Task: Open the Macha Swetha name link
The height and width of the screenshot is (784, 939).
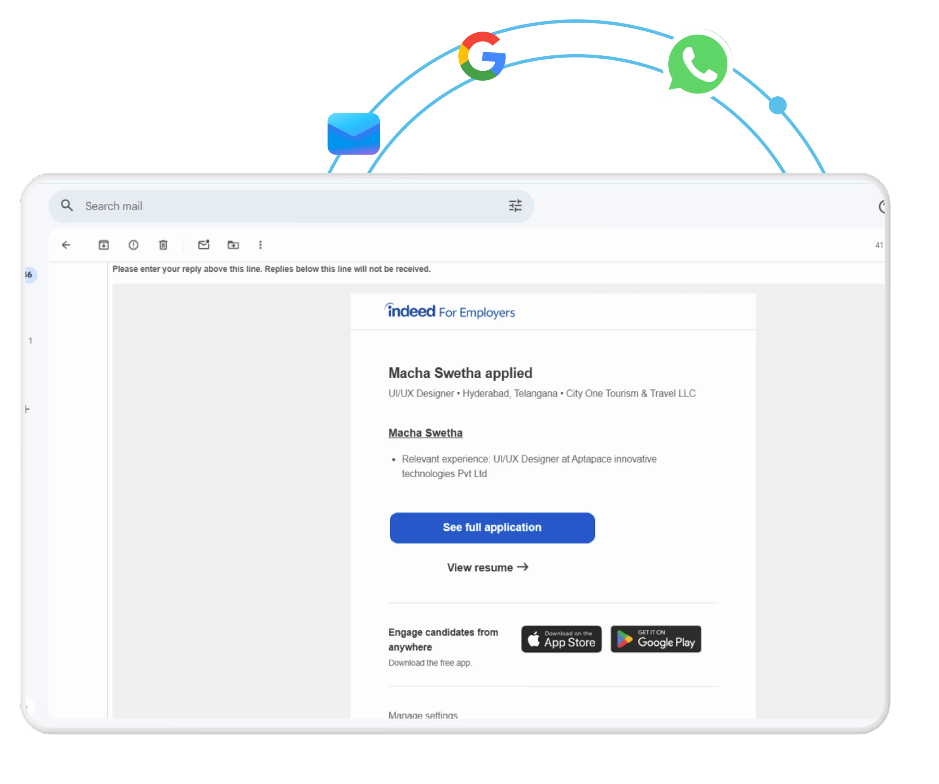Action: [x=425, y=433]
